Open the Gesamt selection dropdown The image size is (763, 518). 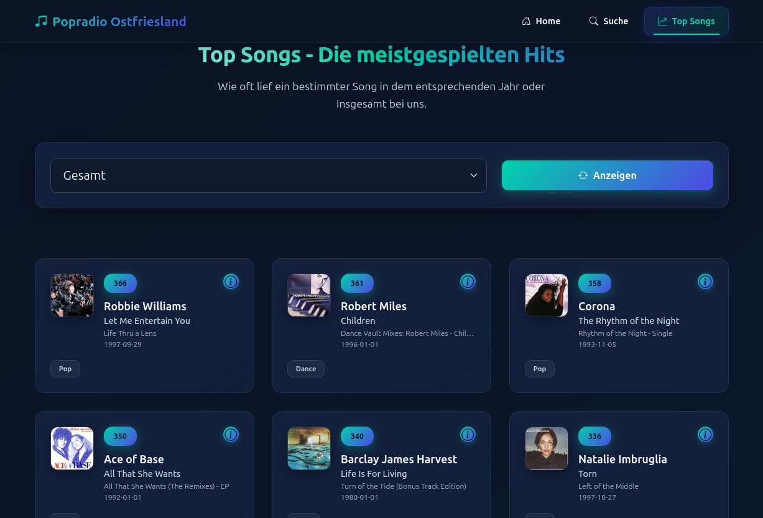coord(269,175)
